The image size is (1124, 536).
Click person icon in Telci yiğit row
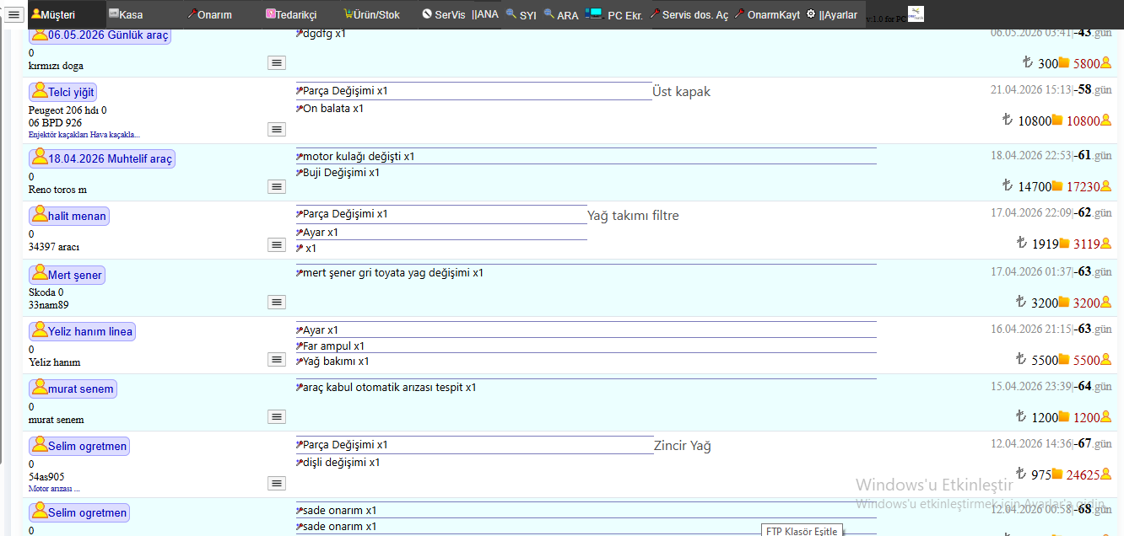tap(1106, 120)
